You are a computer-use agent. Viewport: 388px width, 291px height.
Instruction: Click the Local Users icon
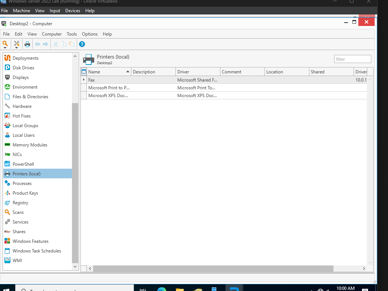click(7, 135)
